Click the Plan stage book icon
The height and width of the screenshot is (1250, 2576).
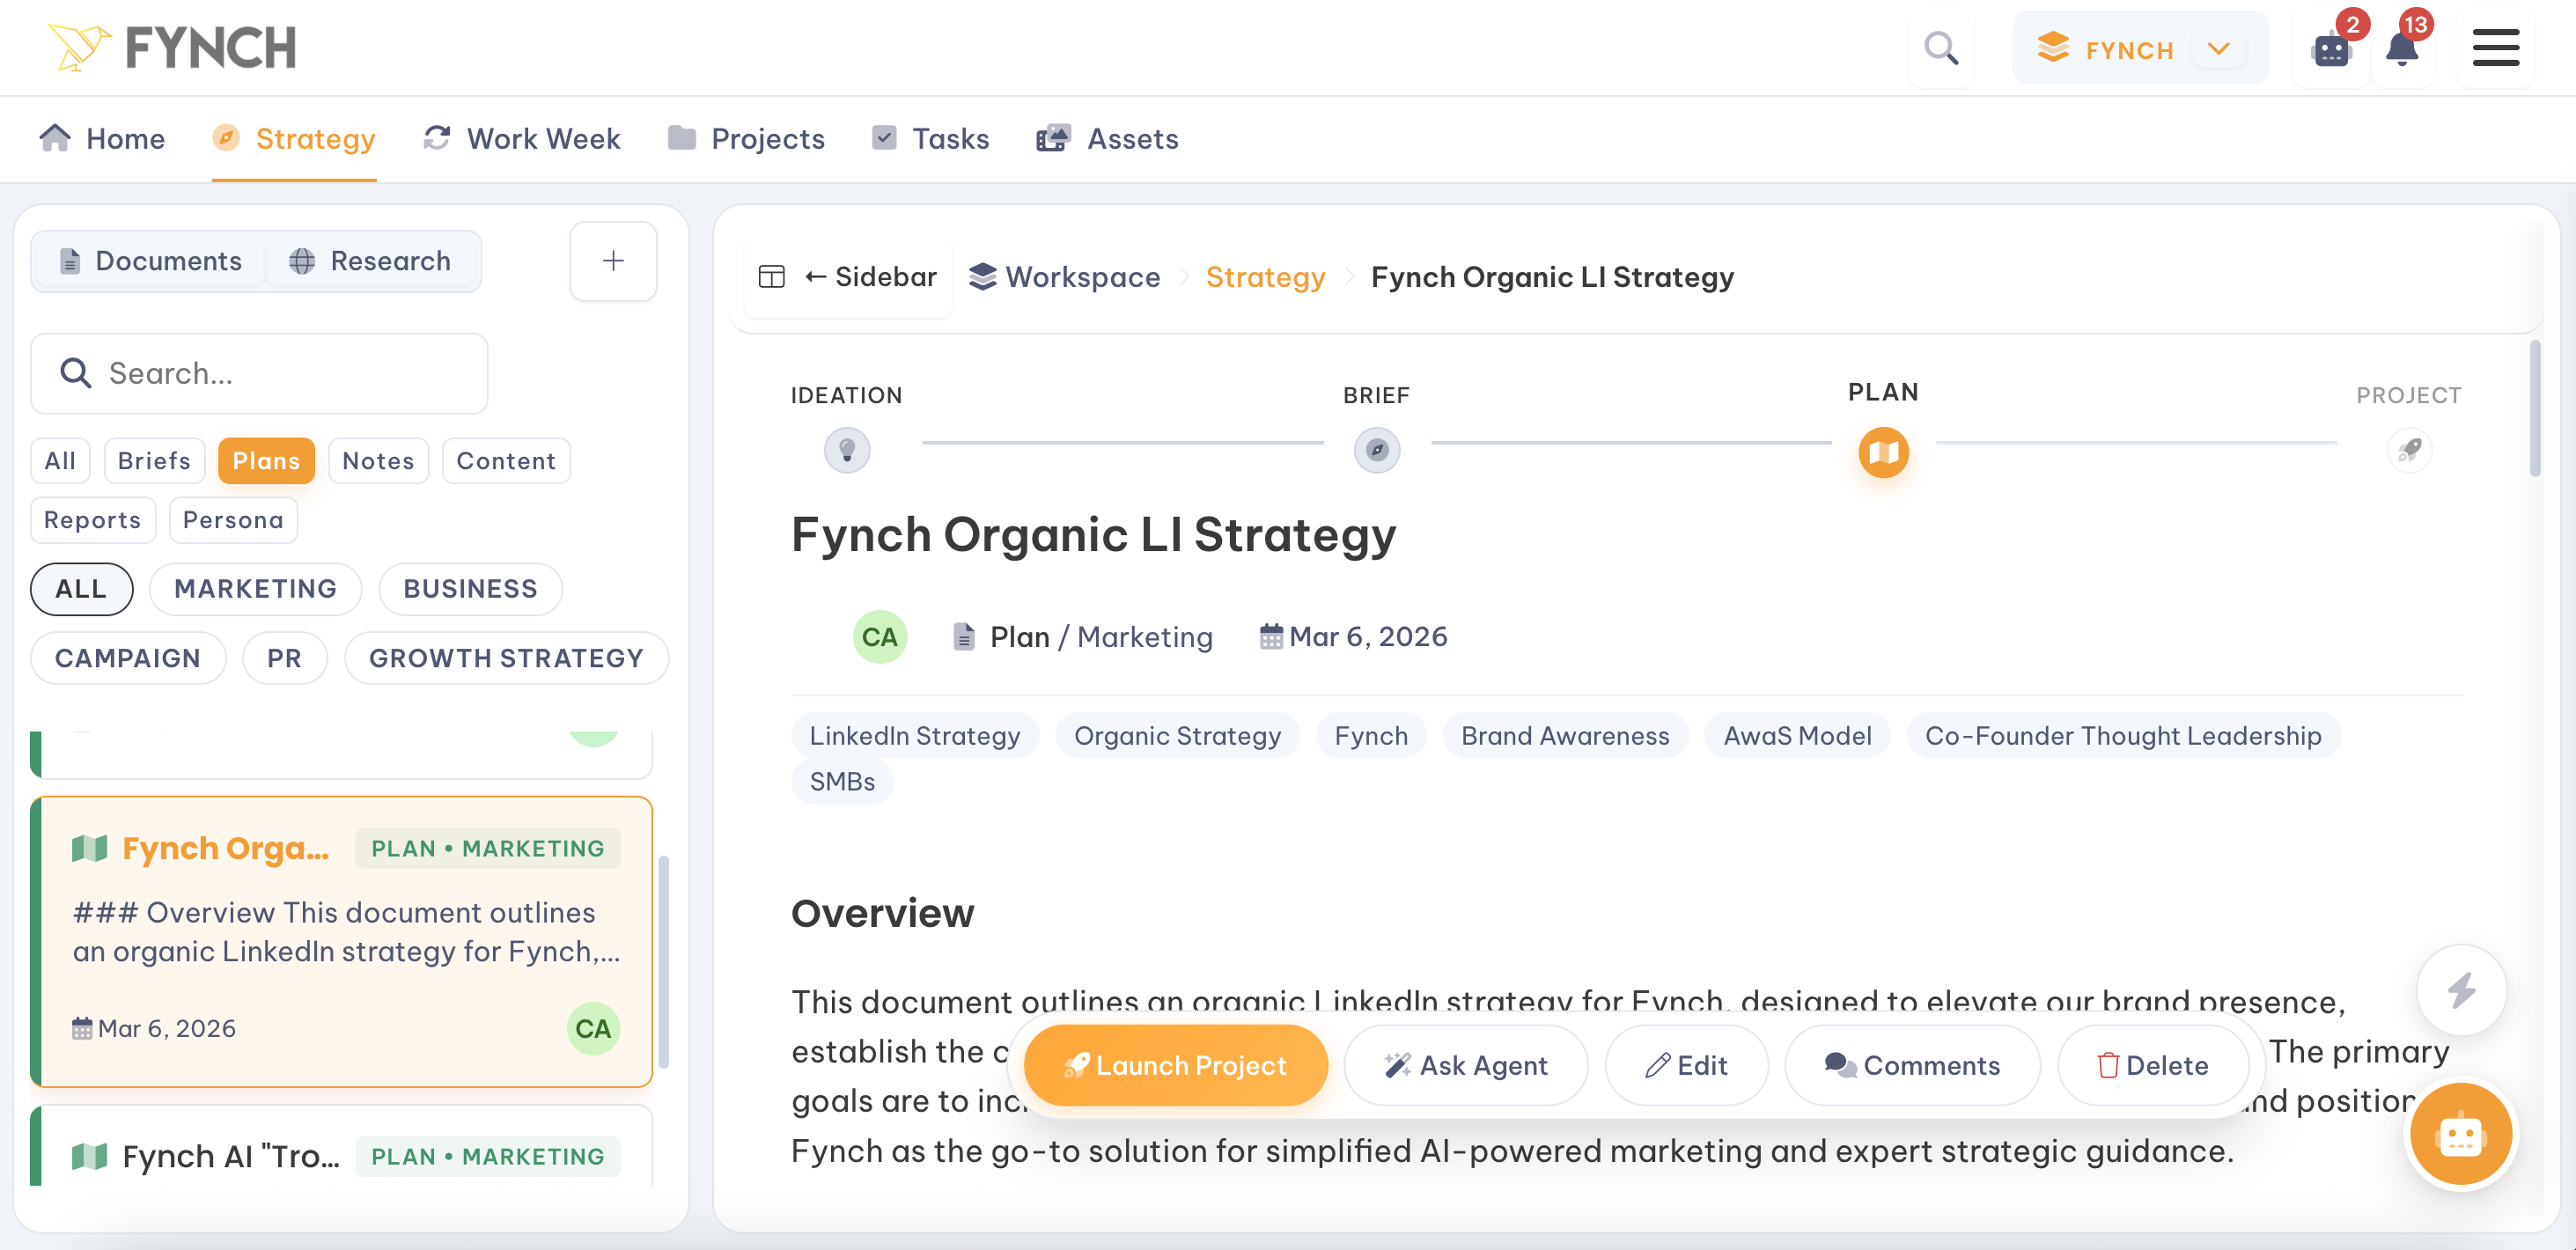[1883, 452]
